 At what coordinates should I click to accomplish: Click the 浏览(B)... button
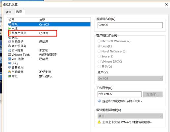click(x=153, y=94)
